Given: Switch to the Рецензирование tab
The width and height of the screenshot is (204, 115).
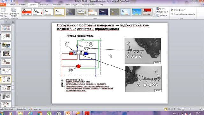Looking at the screenshot, I should click(x=89, y=5).
